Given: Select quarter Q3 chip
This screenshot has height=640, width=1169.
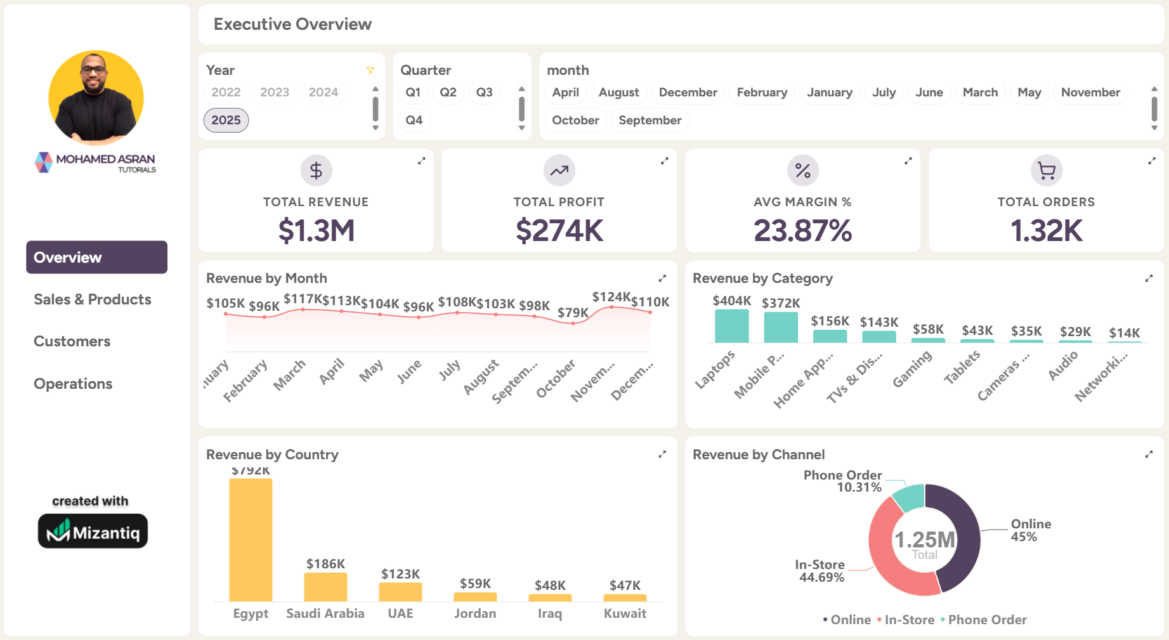Looking at the screenshot, I should 485,92.
